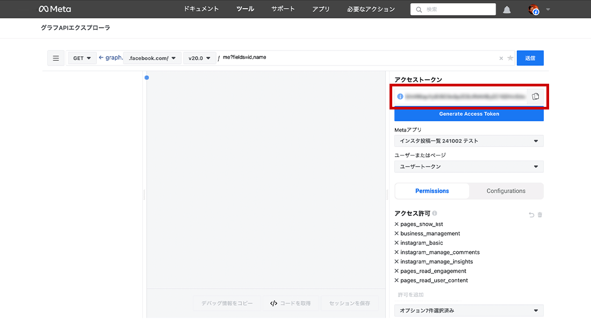Clear the query with the X icon
Screen dimensions: 591x322
(x=501, y=58)
